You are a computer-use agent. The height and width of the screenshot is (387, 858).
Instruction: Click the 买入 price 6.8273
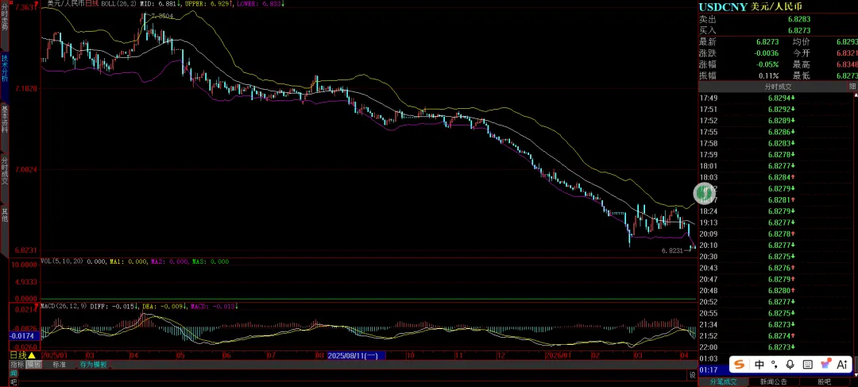[x=799, y=31]
